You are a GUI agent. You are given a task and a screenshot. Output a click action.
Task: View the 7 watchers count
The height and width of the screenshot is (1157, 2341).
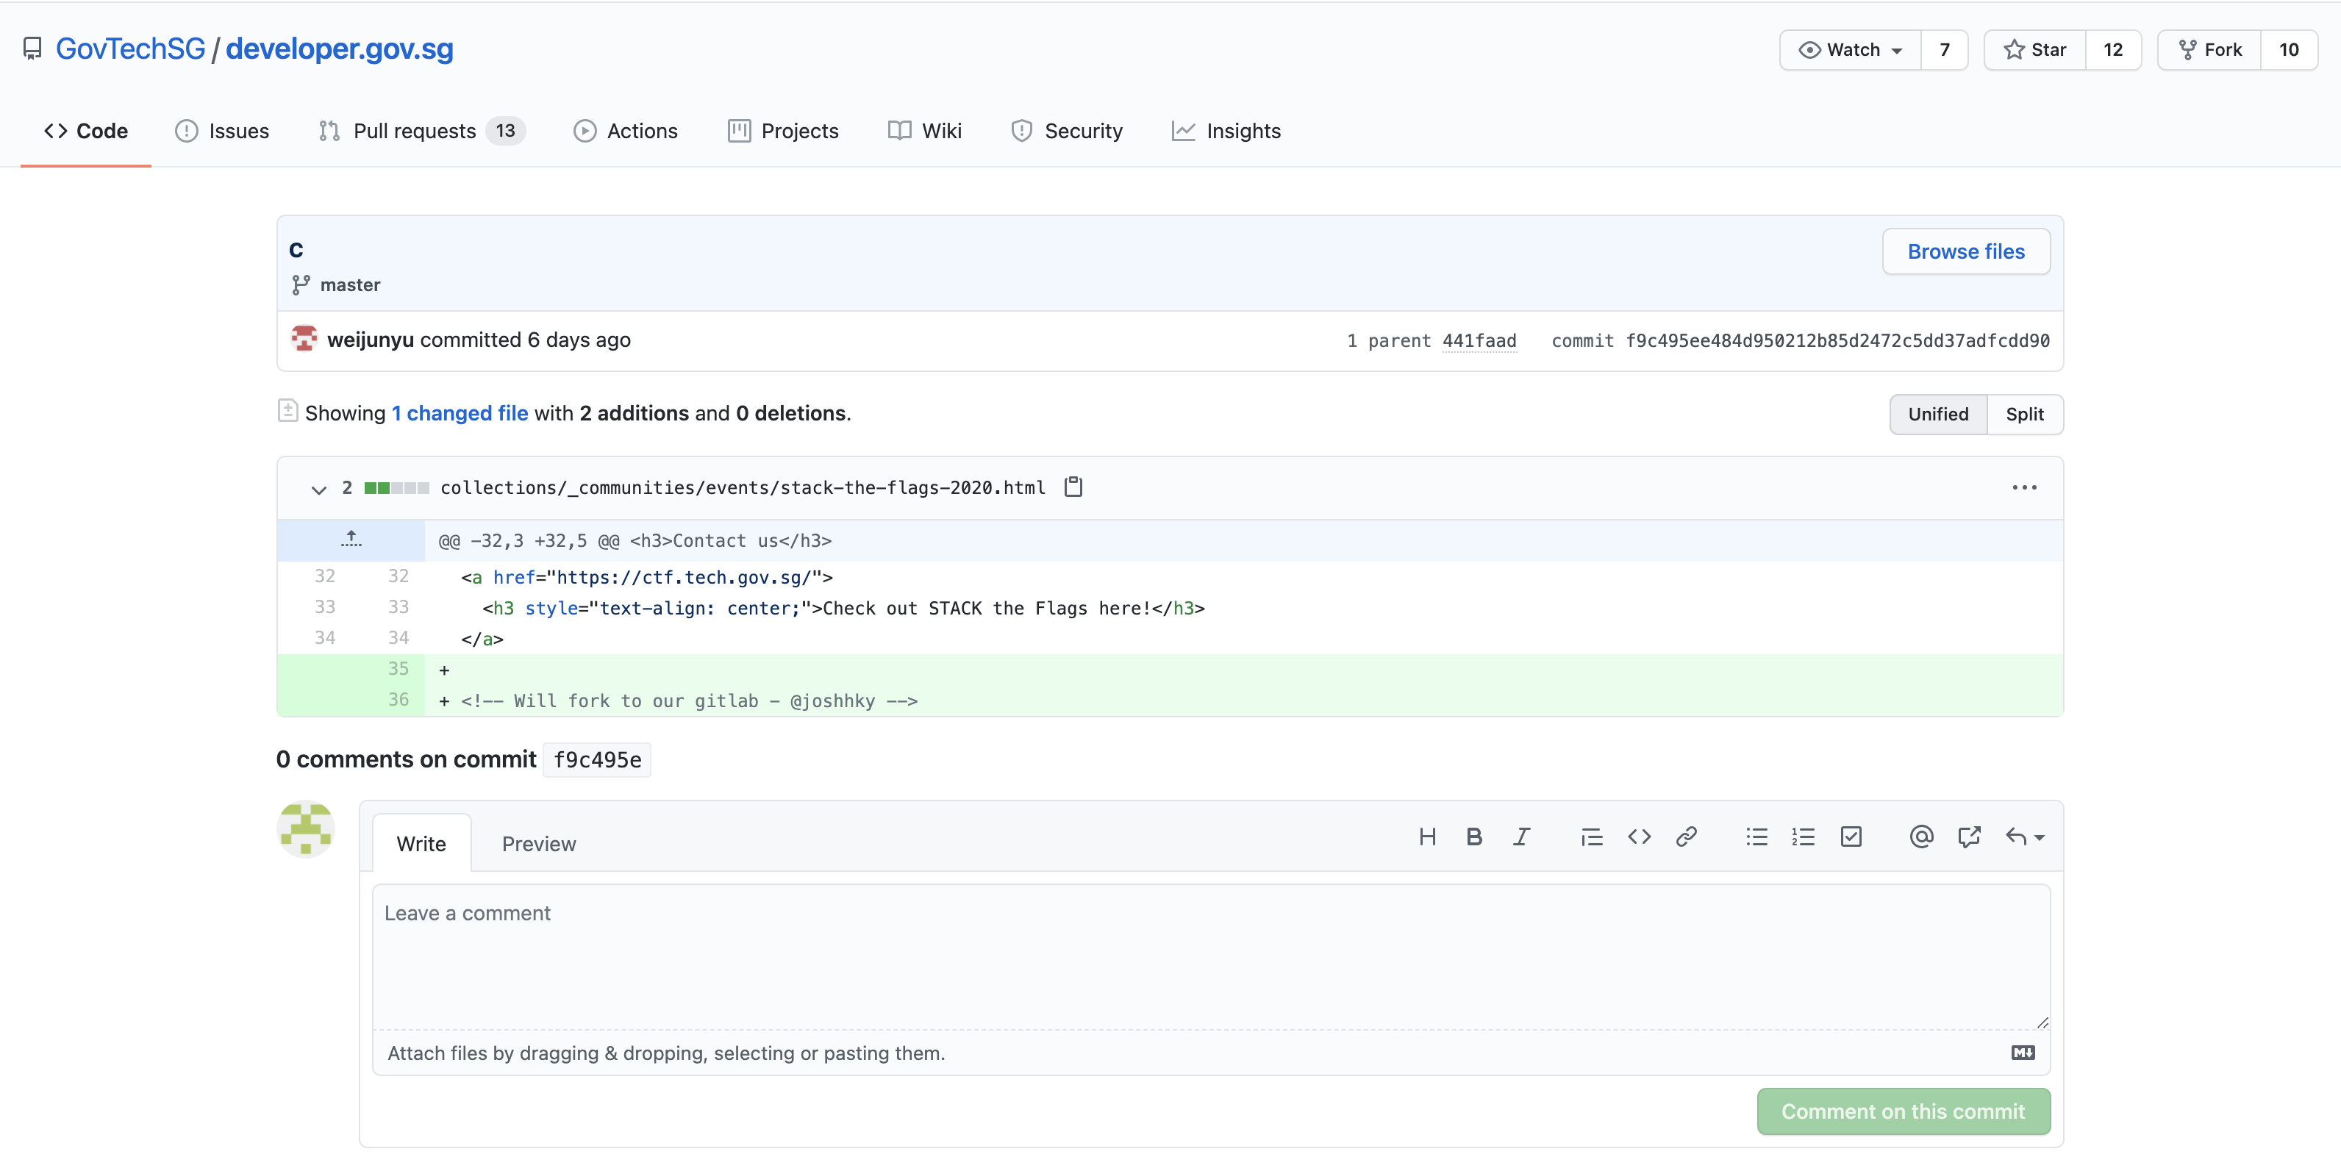tap(1944, 50)
